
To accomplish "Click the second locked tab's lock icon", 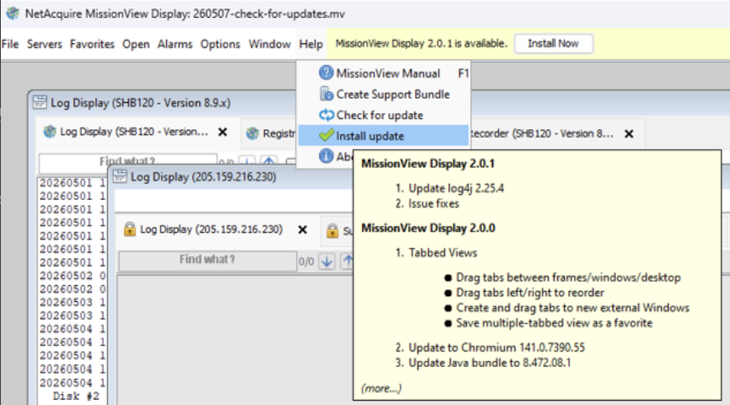I will (332, 231).
